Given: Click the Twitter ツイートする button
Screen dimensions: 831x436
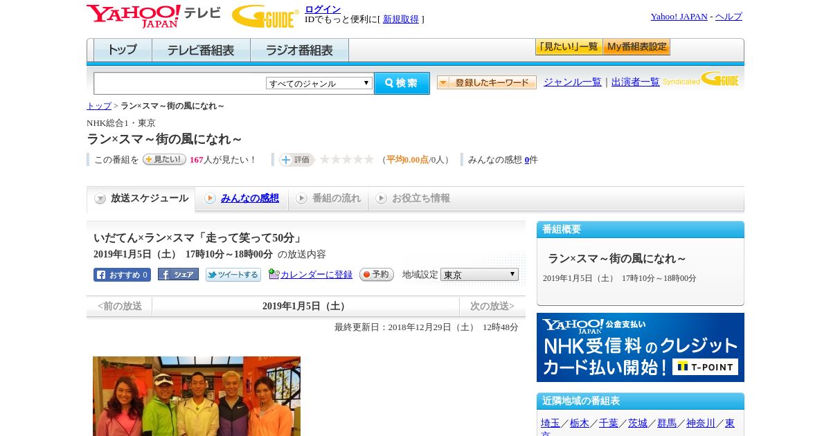Looking at the screenshot, I should pos(233,275).
